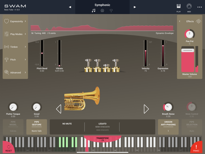
Task: Switch to next instrument with right triangle
Action: (146, 109)
